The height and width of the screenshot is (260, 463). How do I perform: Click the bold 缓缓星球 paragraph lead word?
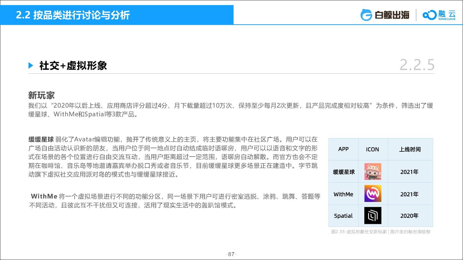(x=41, y=140)
